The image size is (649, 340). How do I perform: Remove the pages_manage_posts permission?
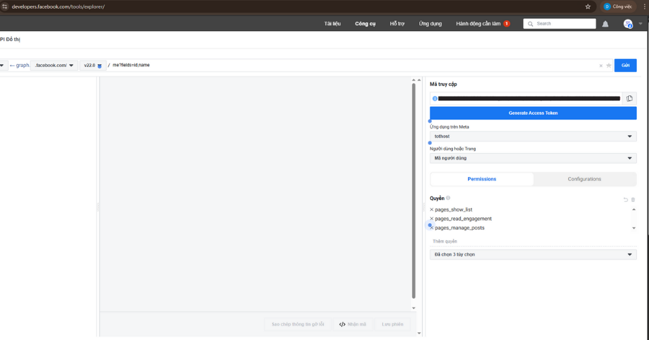tap(432, 228)
